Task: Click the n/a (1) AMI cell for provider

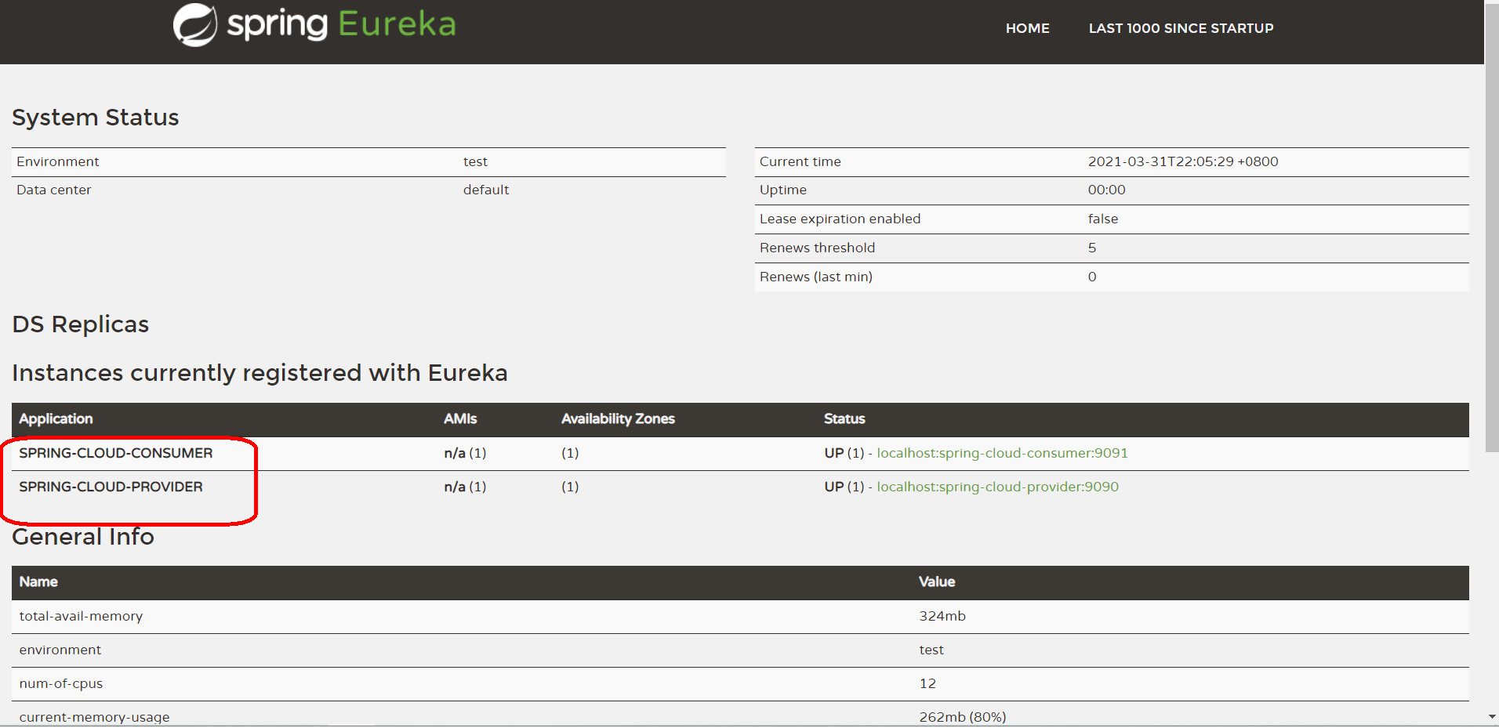Action: point(465,487)
